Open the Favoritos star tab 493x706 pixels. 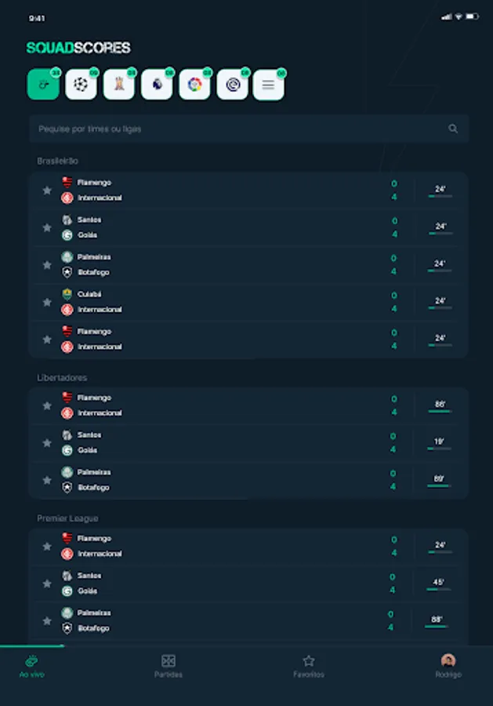(309, 661)
